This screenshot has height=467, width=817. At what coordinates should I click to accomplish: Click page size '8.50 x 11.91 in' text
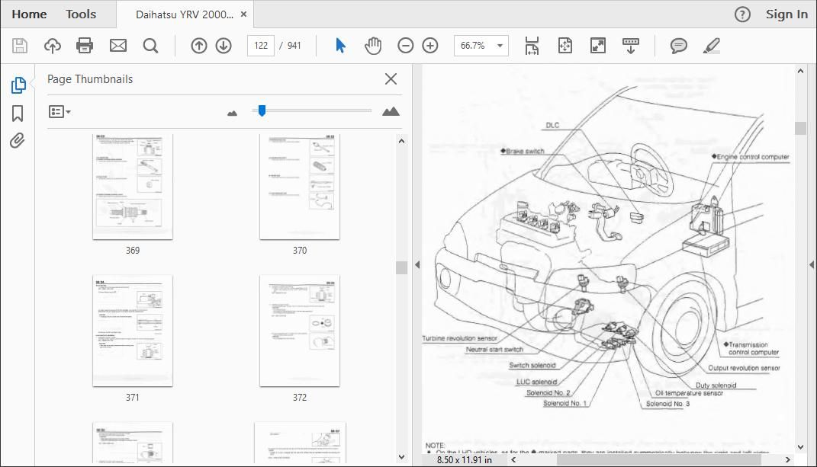pos(465,460)
